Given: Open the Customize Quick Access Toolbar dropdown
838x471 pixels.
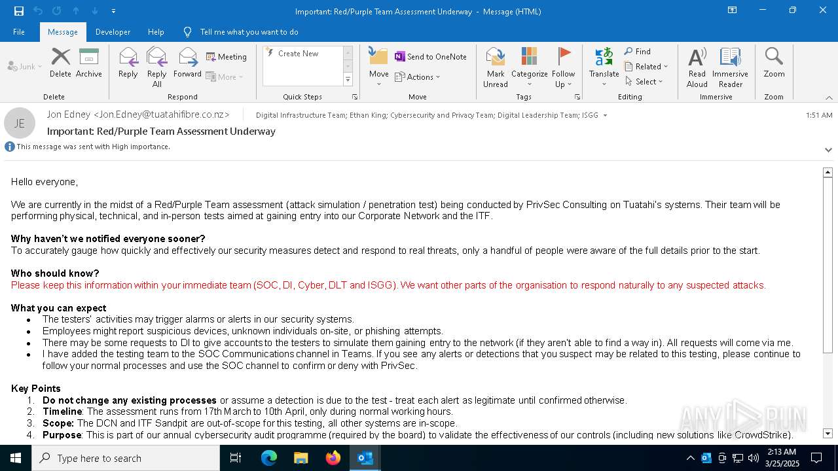Looking at the screenshot, I should (113, 11).
